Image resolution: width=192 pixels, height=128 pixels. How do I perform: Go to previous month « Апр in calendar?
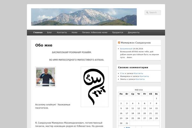tap(127, 127)
